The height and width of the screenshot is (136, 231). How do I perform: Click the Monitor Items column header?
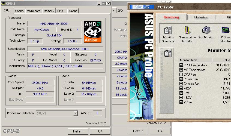[195, 60]
